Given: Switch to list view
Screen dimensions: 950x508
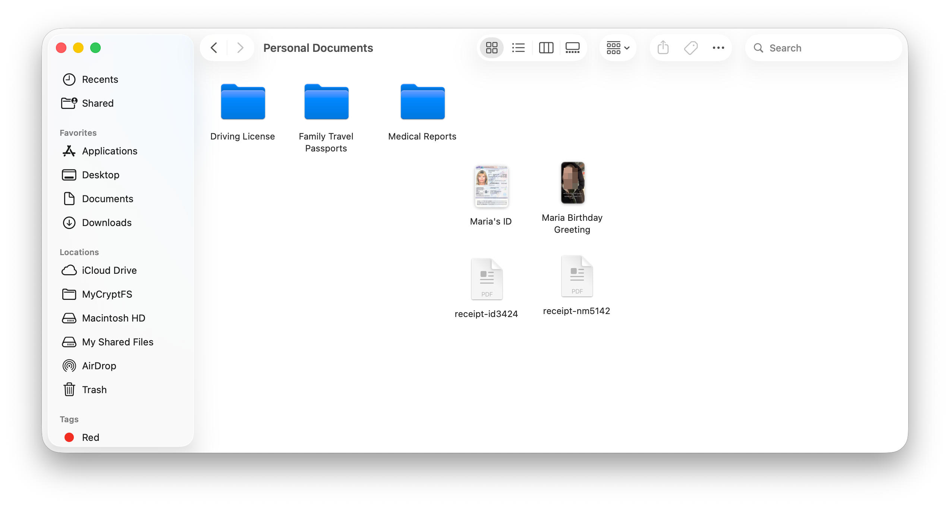Looking at the screenshot, I should 519,48.
